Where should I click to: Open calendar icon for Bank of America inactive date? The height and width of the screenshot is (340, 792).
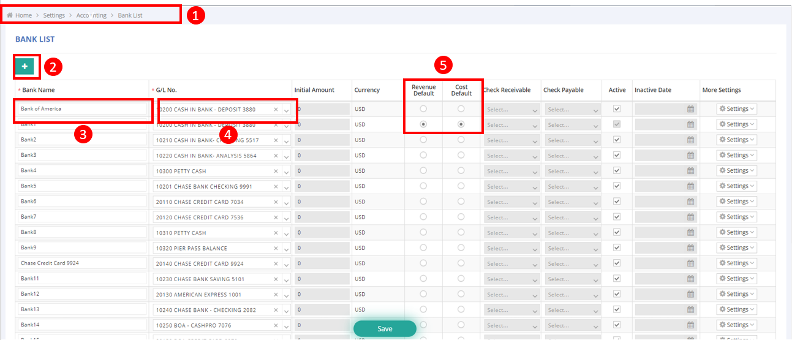pos(690,109)
